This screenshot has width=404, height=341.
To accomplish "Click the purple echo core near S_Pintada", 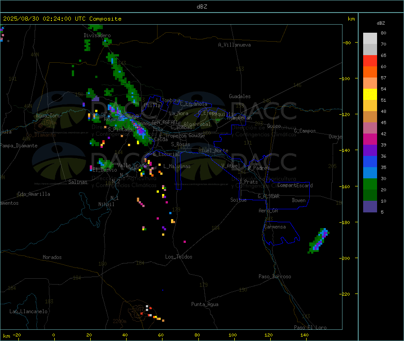I will tap(141, 130).
